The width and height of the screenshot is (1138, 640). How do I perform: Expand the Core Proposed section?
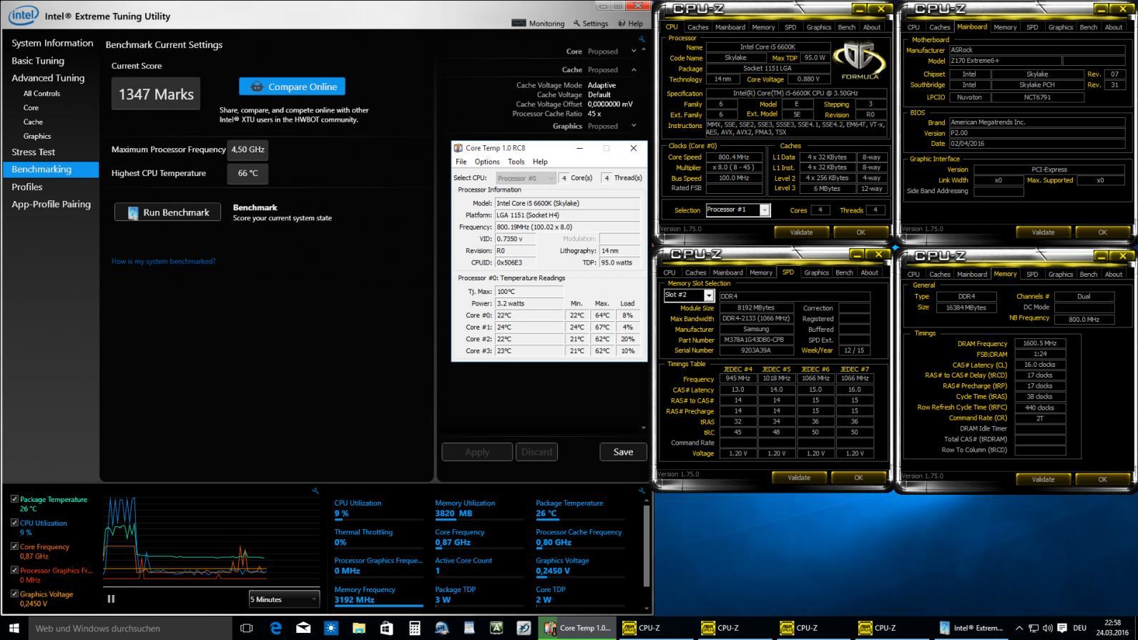634,51
